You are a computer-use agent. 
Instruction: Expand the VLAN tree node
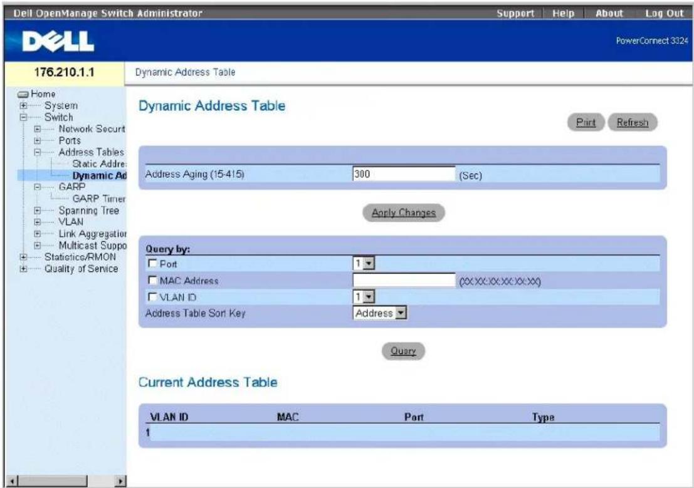tap(38, 222)
